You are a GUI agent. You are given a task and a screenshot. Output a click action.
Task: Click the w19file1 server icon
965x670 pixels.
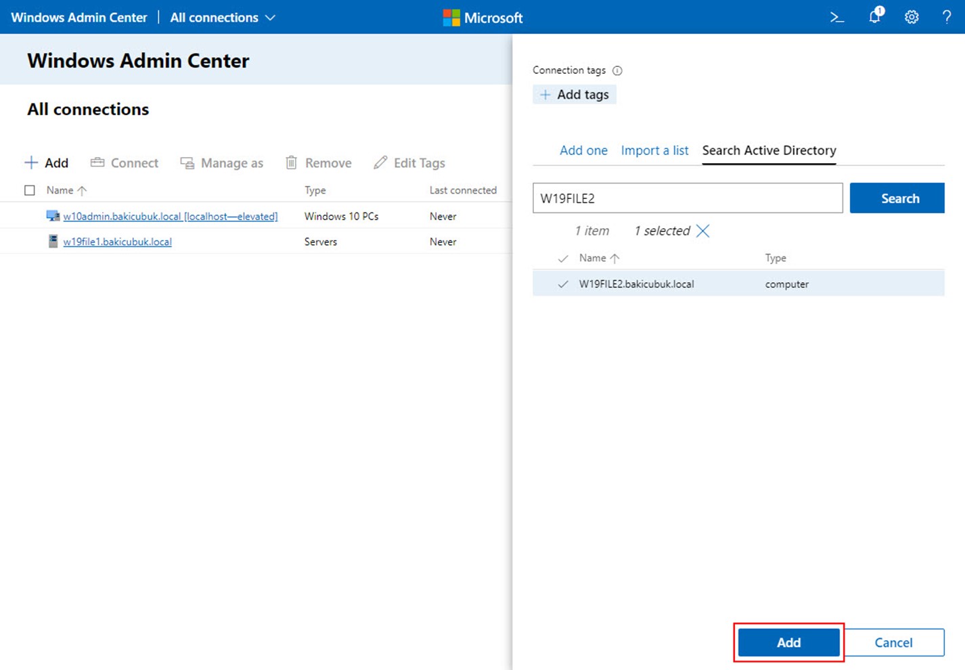53,241
